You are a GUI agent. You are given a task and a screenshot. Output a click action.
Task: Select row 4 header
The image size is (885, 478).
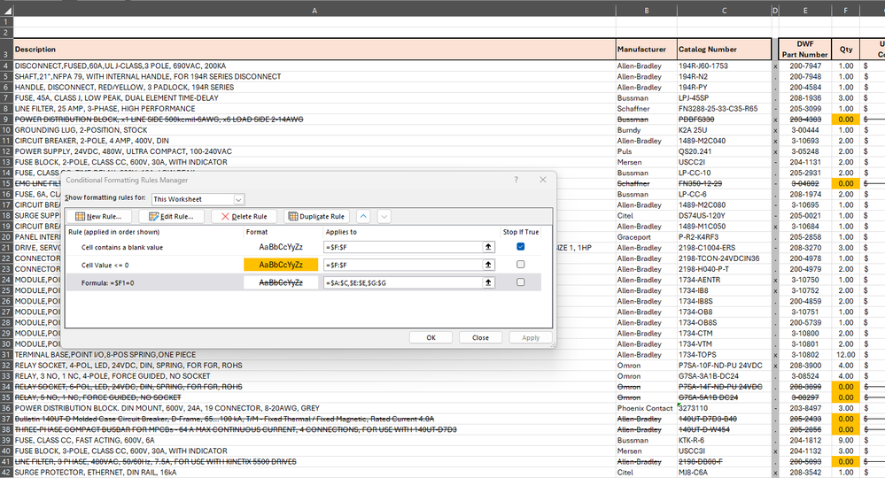6,66
